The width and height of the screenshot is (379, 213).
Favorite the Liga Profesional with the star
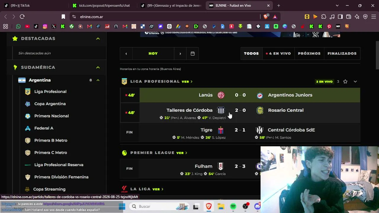point(345,81)
